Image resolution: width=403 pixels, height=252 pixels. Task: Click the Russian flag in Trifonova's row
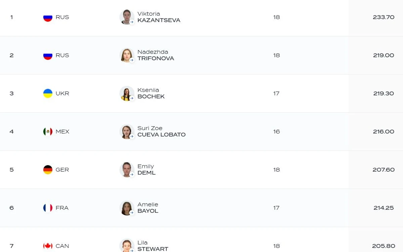point(48,55)
